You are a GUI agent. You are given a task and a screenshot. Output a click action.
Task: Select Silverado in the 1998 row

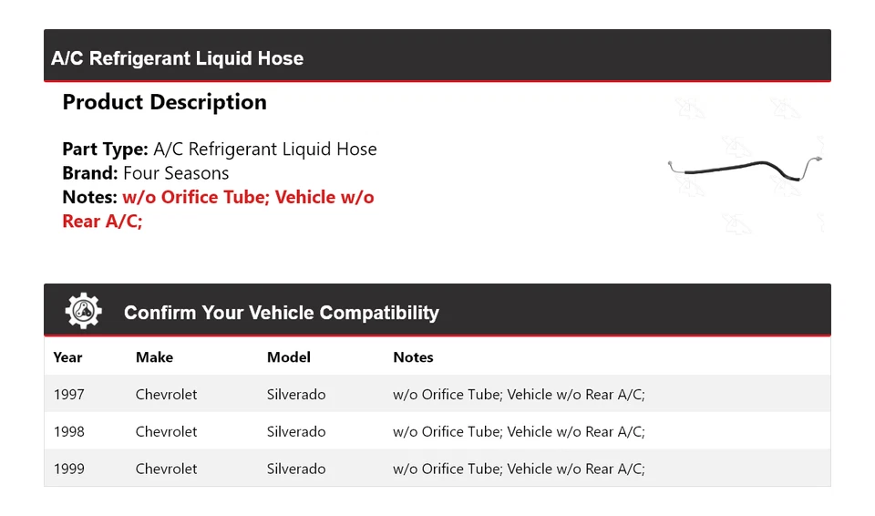(x=296, y=431)
